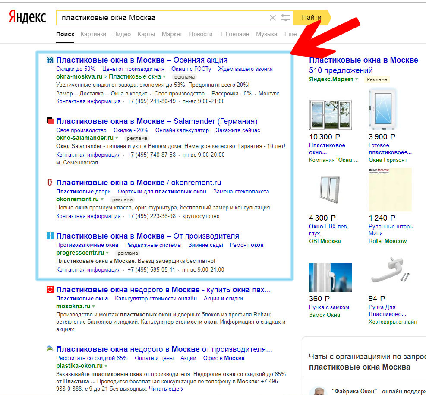
Task: Open the ТВ онлайн tab
Action: (x=234, y=34)
